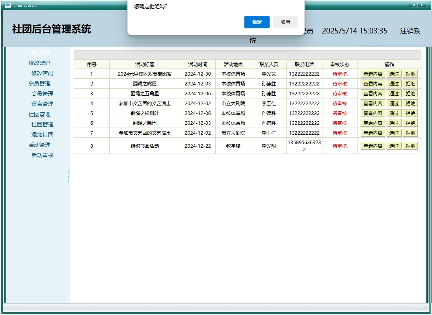Confirm rejection by clicking 确定

[257, 22]
